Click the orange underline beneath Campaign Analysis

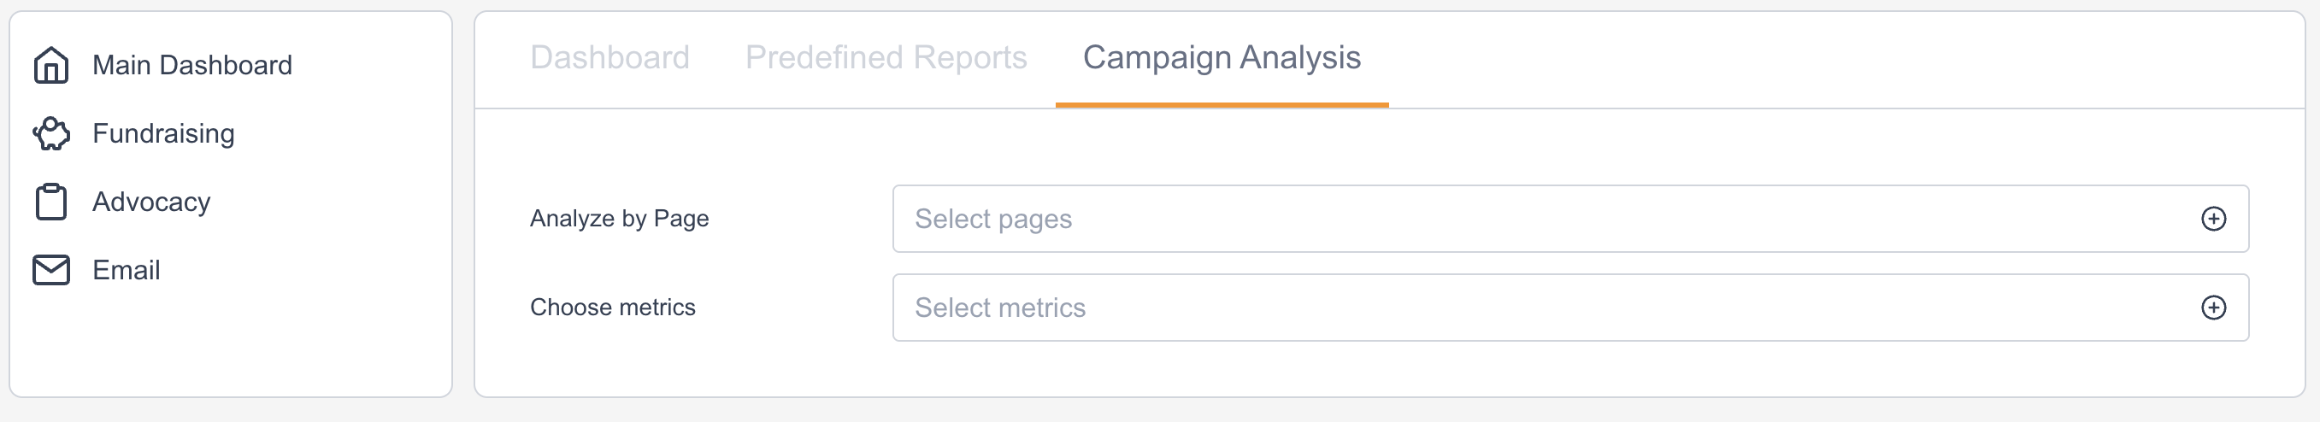tap(1222, 105)
